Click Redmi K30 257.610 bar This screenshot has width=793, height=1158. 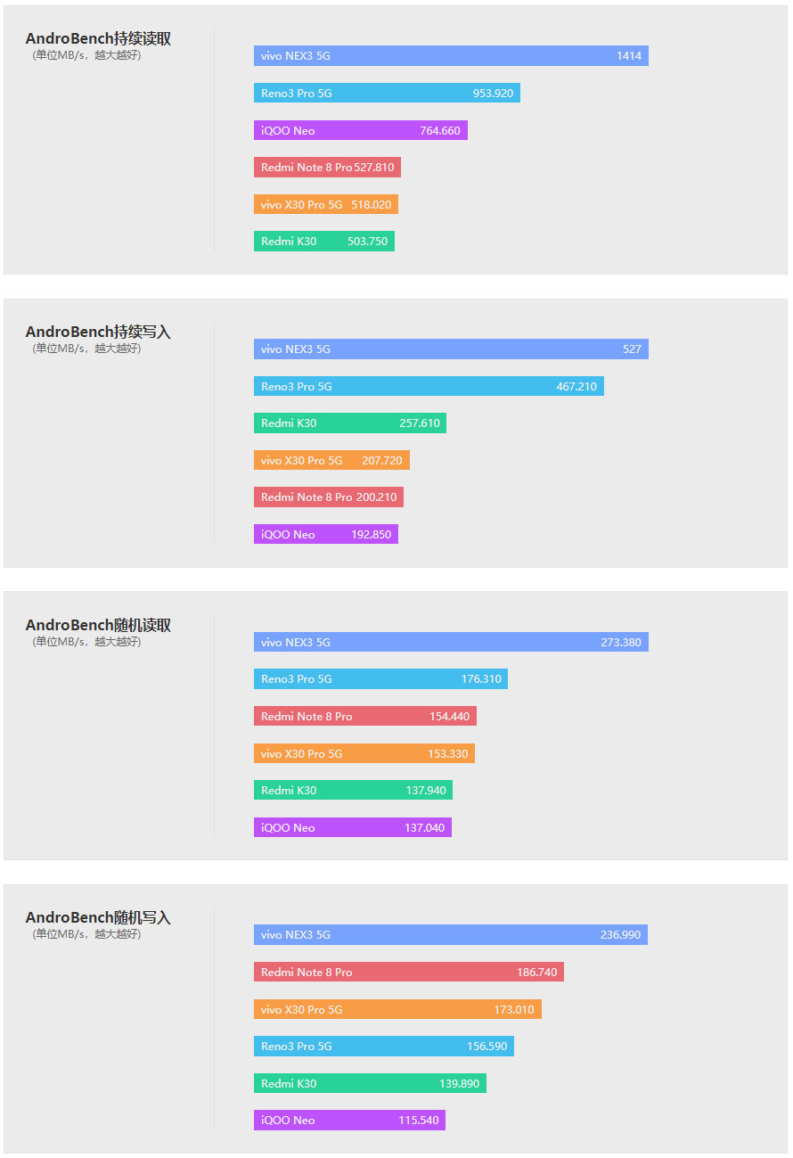tap(349, 423)
